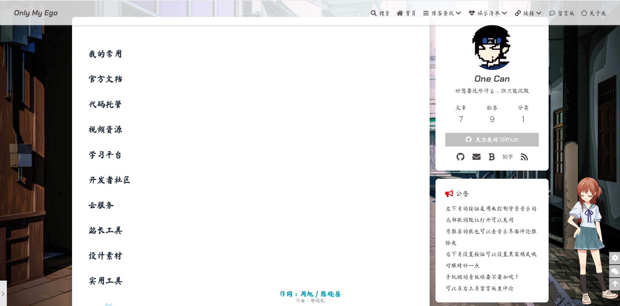
Task: Open the settings gear on the right edge
Action: coord(614,258)
